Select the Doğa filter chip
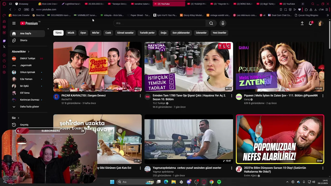Viewport: 331px width, 186px height. click(163, 33)
